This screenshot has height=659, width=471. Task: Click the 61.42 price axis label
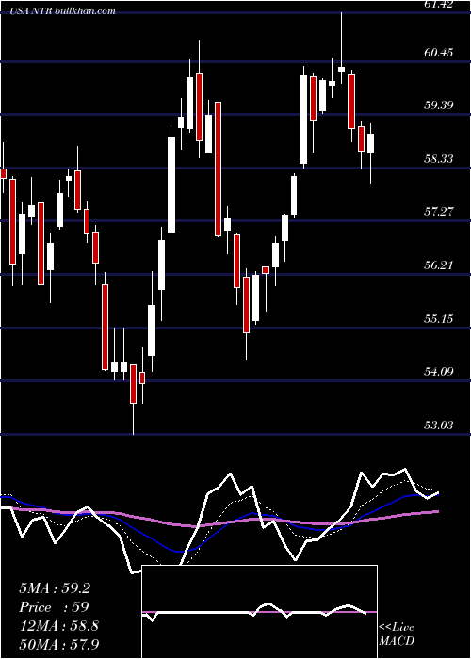click(439, 5)
